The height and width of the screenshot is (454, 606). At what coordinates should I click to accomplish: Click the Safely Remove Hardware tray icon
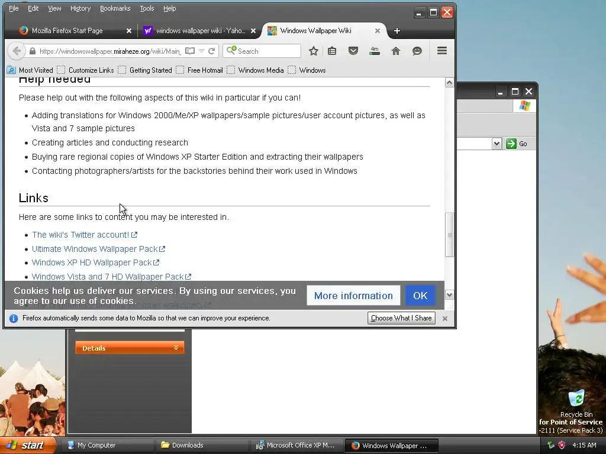point(551,445)
